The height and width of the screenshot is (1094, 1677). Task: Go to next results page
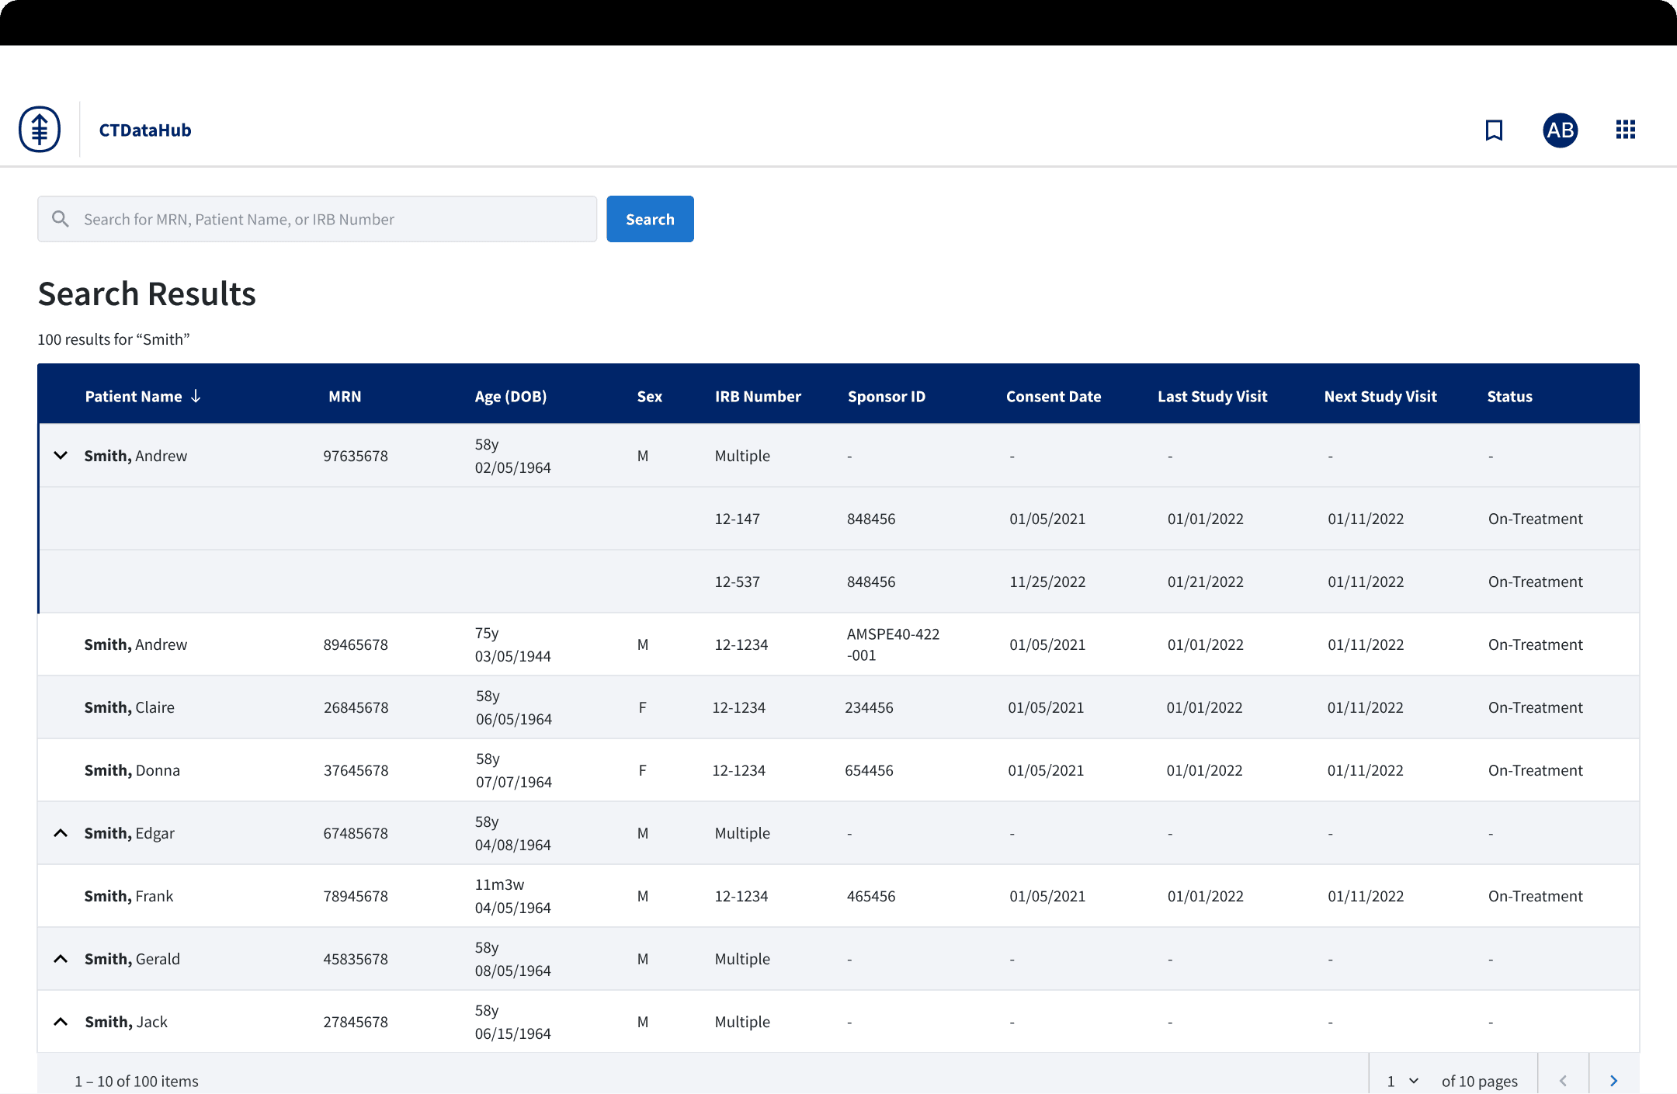[1614, 1080]
